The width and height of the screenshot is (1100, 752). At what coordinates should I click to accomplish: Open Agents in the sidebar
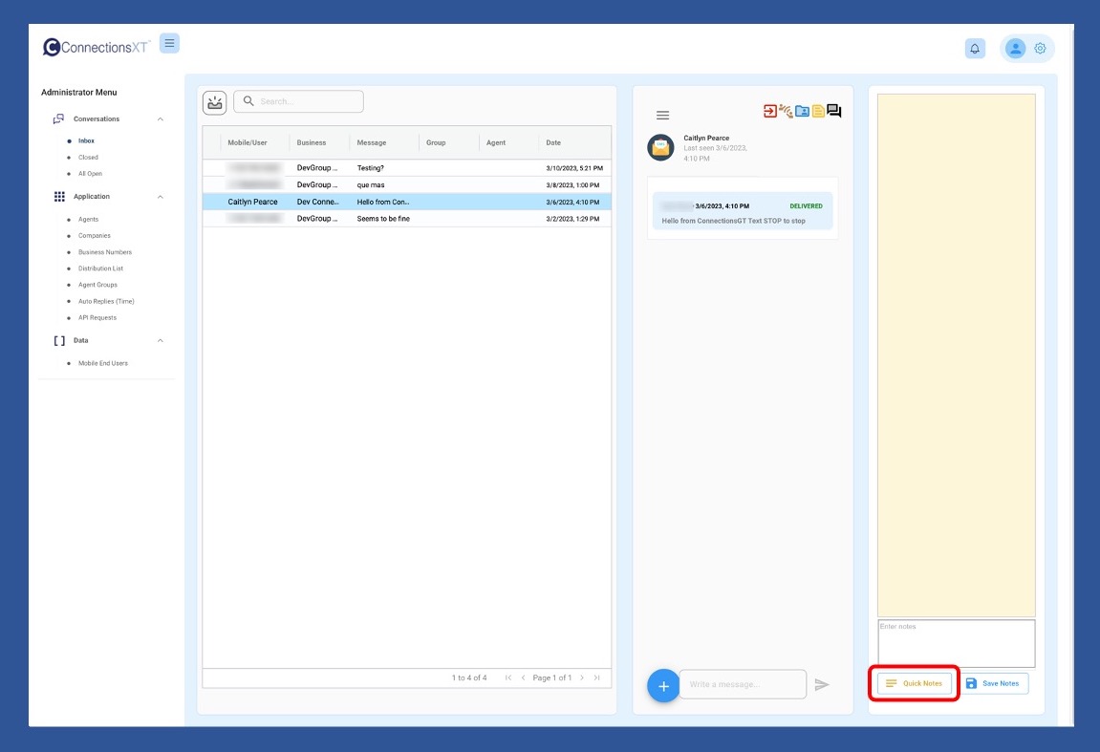pos(88,220)
